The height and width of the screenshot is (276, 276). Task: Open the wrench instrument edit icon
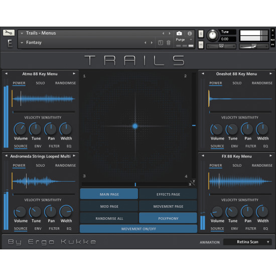coord(9,33)
